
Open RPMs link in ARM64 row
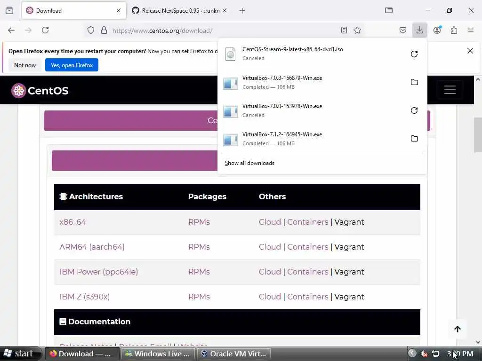pyautogui.click(x=199, y=247)
